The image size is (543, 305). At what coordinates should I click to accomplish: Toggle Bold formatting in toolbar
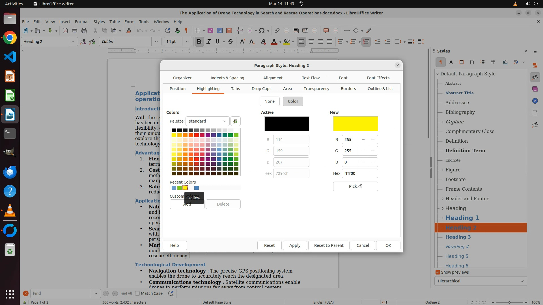pyautogui.click(x=199, y=42)
